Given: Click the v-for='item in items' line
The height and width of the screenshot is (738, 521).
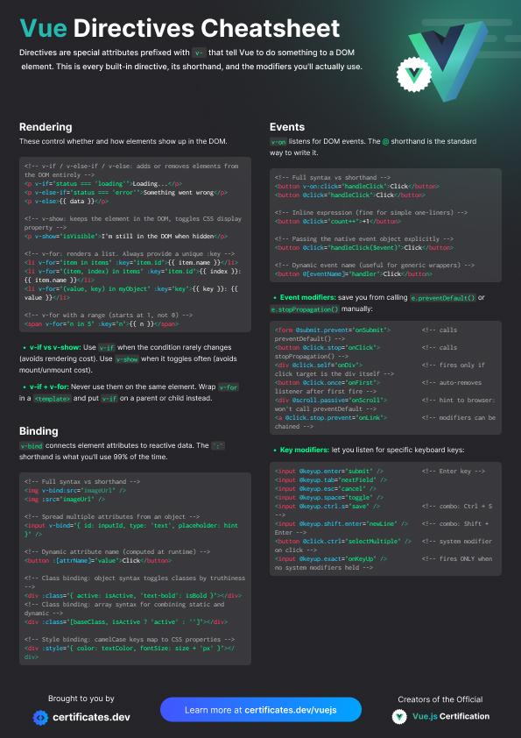Looking at the screenshot, I should click(131, 263).
